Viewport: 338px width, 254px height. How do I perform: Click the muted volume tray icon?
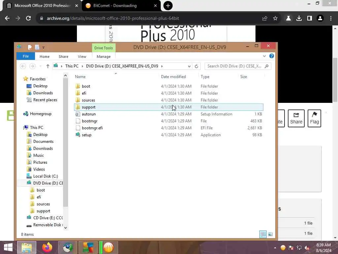(x=307, y=248)
